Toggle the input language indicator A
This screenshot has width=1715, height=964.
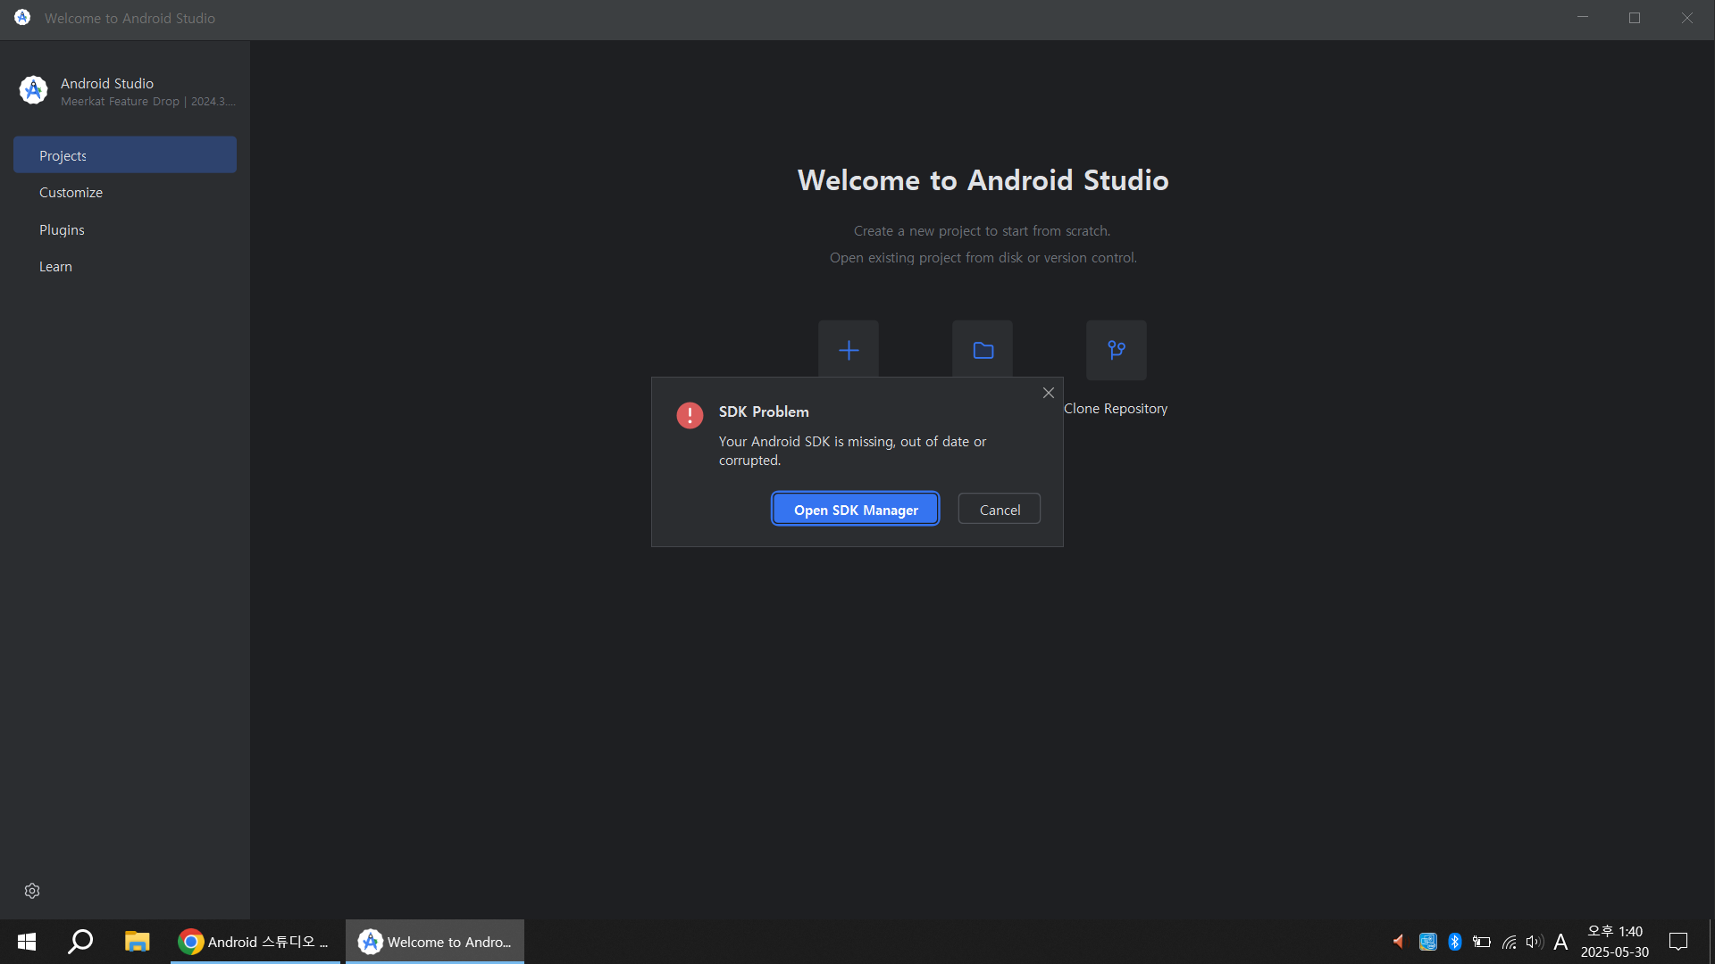pyautogui.click(x=1560, y=942)
